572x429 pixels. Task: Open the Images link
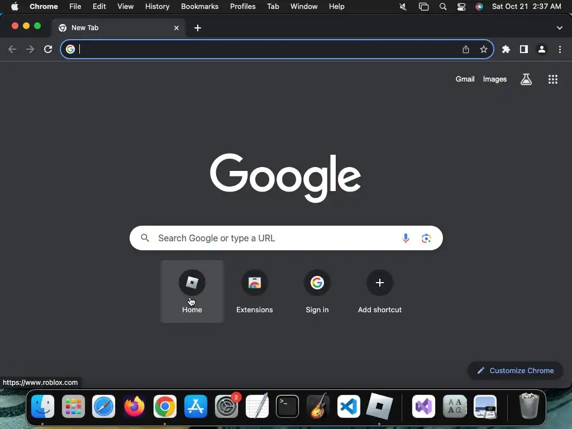pyautogui.click(x=495, y=79)
